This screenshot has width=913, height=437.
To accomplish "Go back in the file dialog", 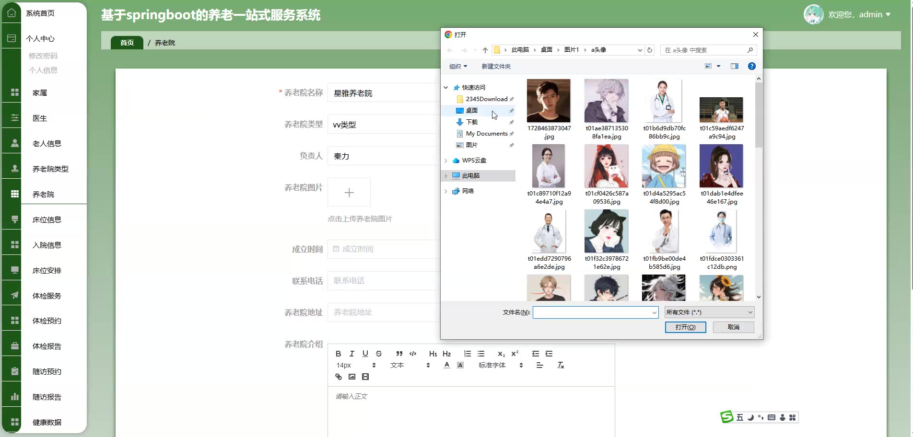I will coord(450,50).
